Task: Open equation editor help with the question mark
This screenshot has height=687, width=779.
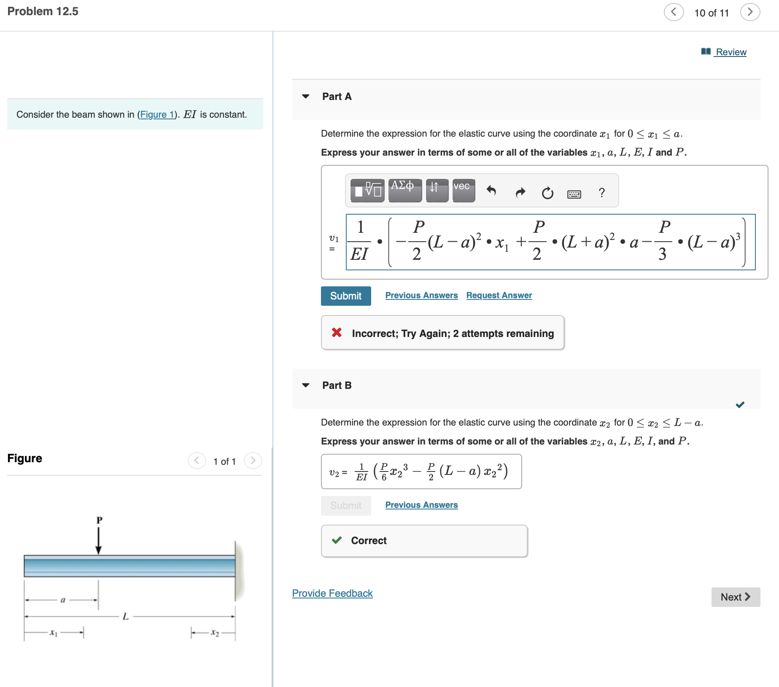Action: point(601,193)
